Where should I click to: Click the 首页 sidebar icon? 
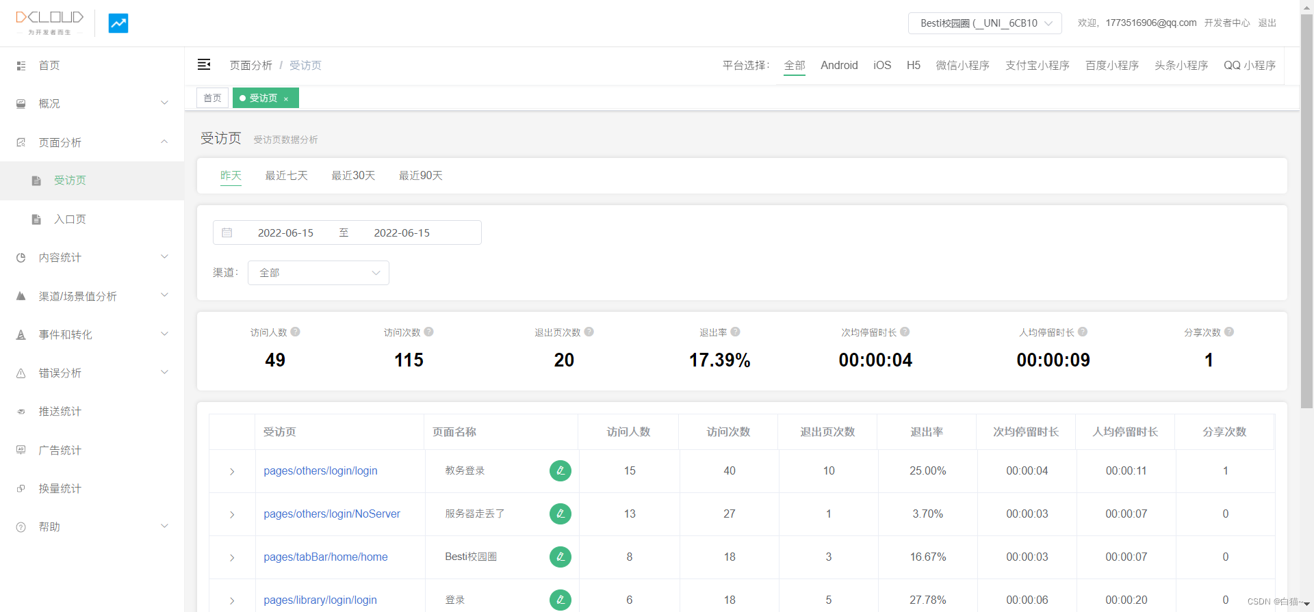point(21,66)
